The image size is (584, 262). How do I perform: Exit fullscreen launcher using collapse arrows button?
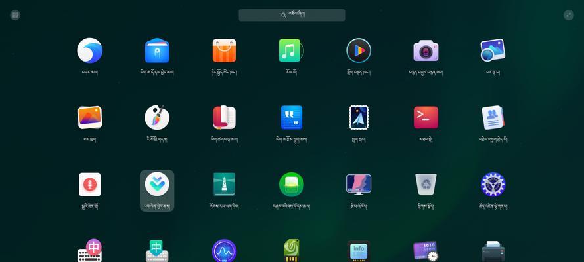(x=568, y=15)
